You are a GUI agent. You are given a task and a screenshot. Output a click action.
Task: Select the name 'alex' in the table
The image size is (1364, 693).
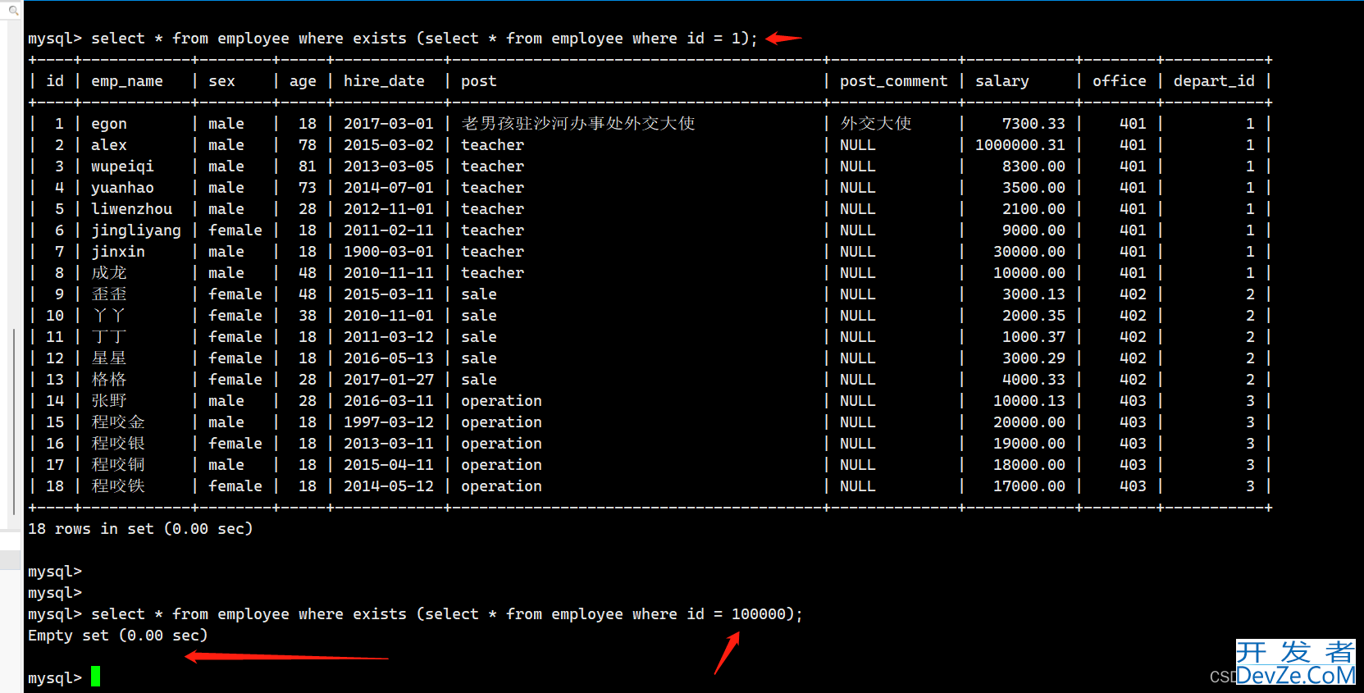[x=109, y=145]
